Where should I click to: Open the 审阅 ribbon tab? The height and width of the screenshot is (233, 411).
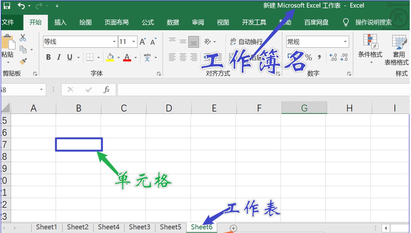(198, 22)
